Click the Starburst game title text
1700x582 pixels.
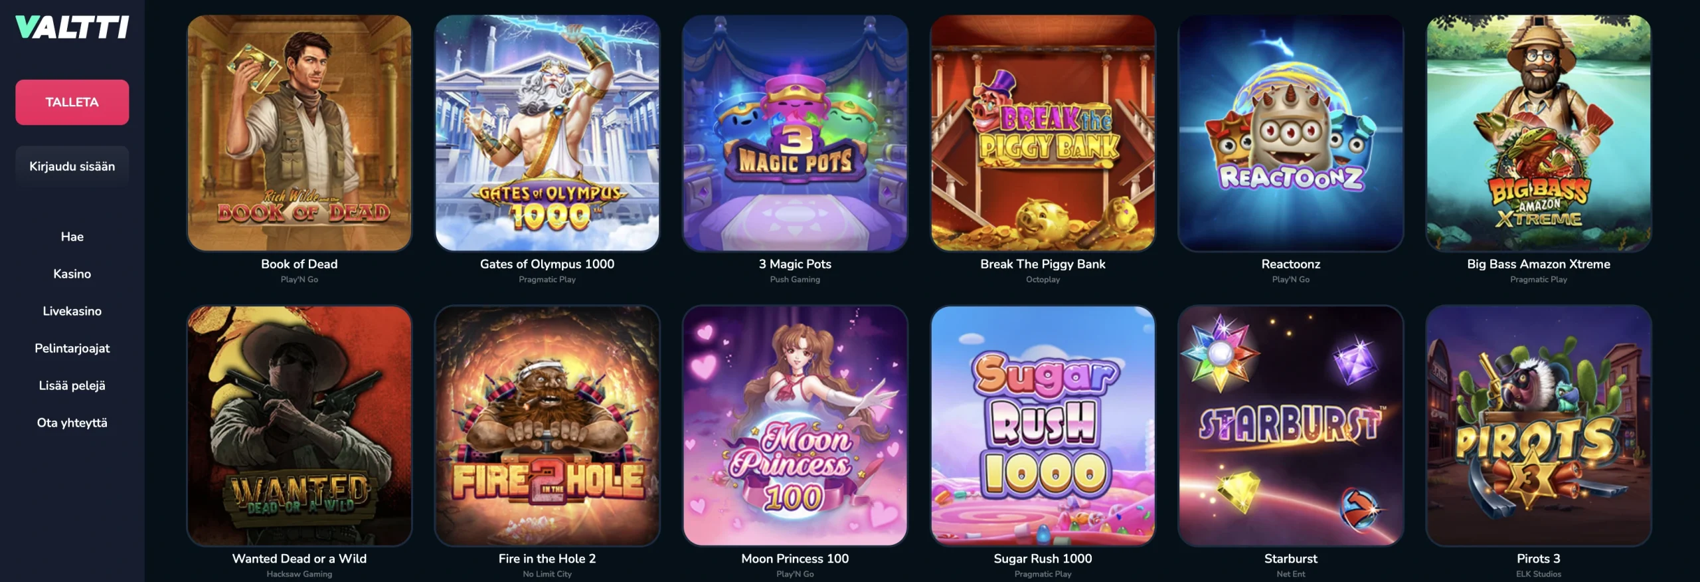[x=1291, y=559]
